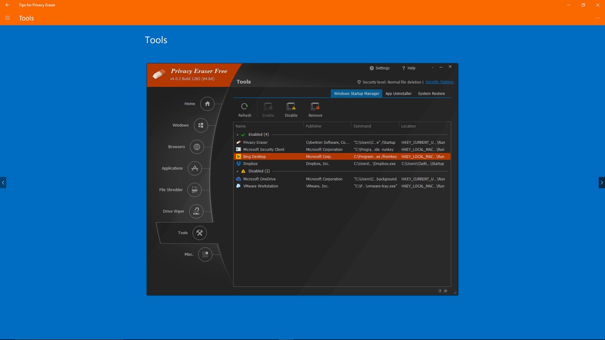The width and height of the screenshot is (605, 340).
Task: Select the Drive Wiper icon
Action: [197, 211]
